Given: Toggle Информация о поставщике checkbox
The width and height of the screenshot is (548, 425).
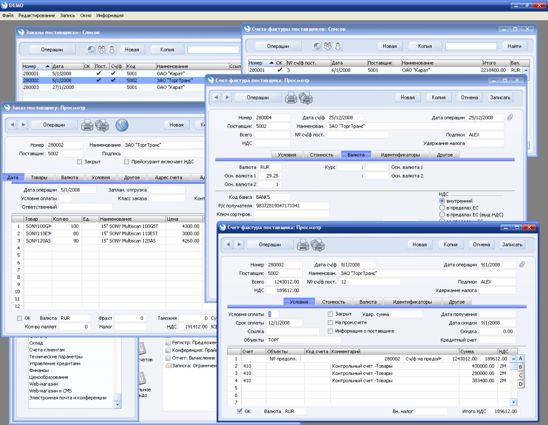Looking at the screenshot, I should [x=330, y=331].
